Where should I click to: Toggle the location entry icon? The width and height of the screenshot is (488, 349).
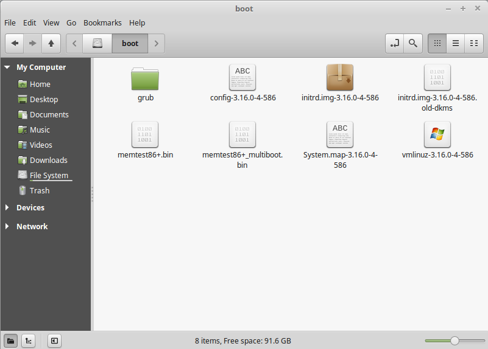point(395,43)
